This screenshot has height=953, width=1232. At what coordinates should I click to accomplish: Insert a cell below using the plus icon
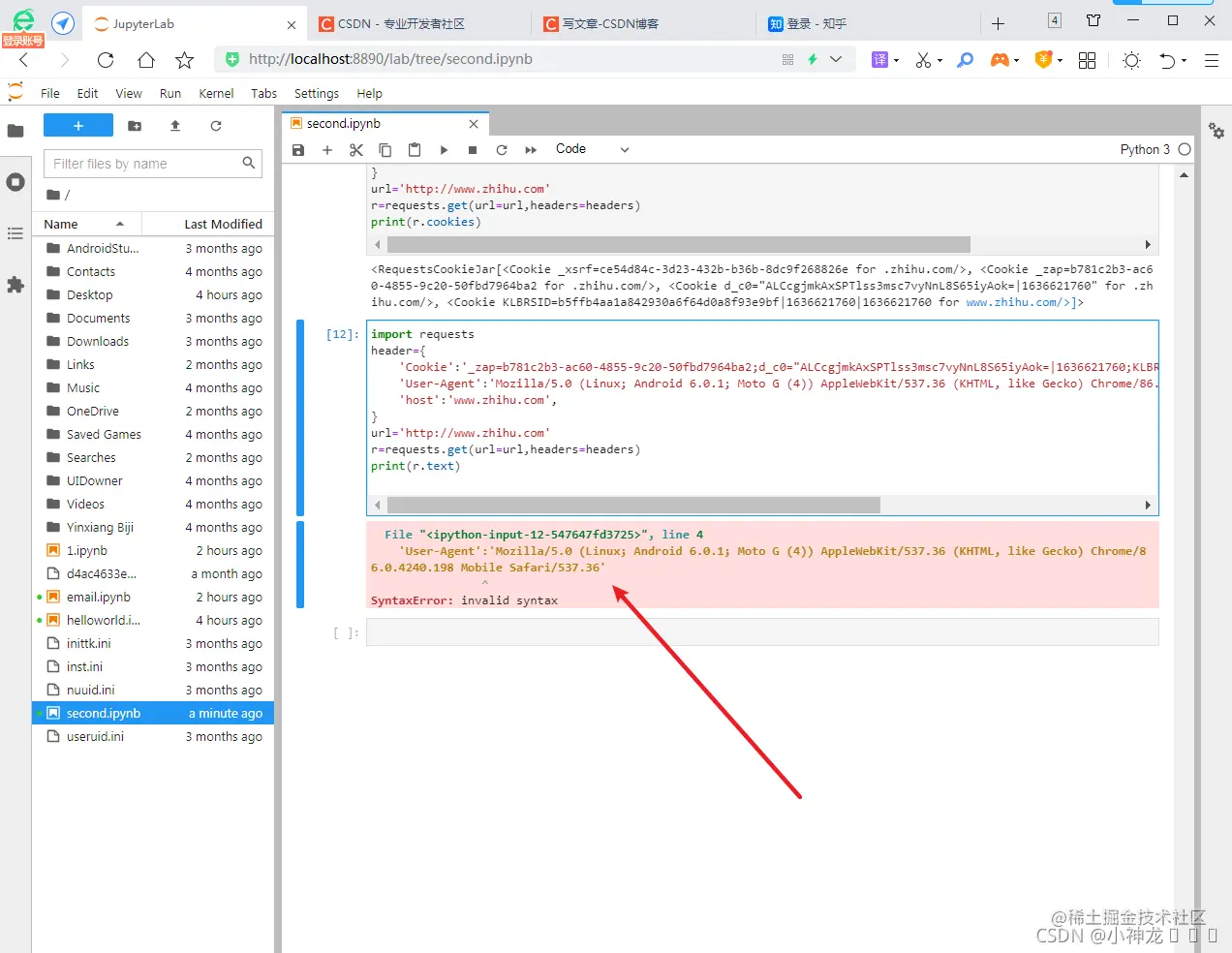(327, 150)
